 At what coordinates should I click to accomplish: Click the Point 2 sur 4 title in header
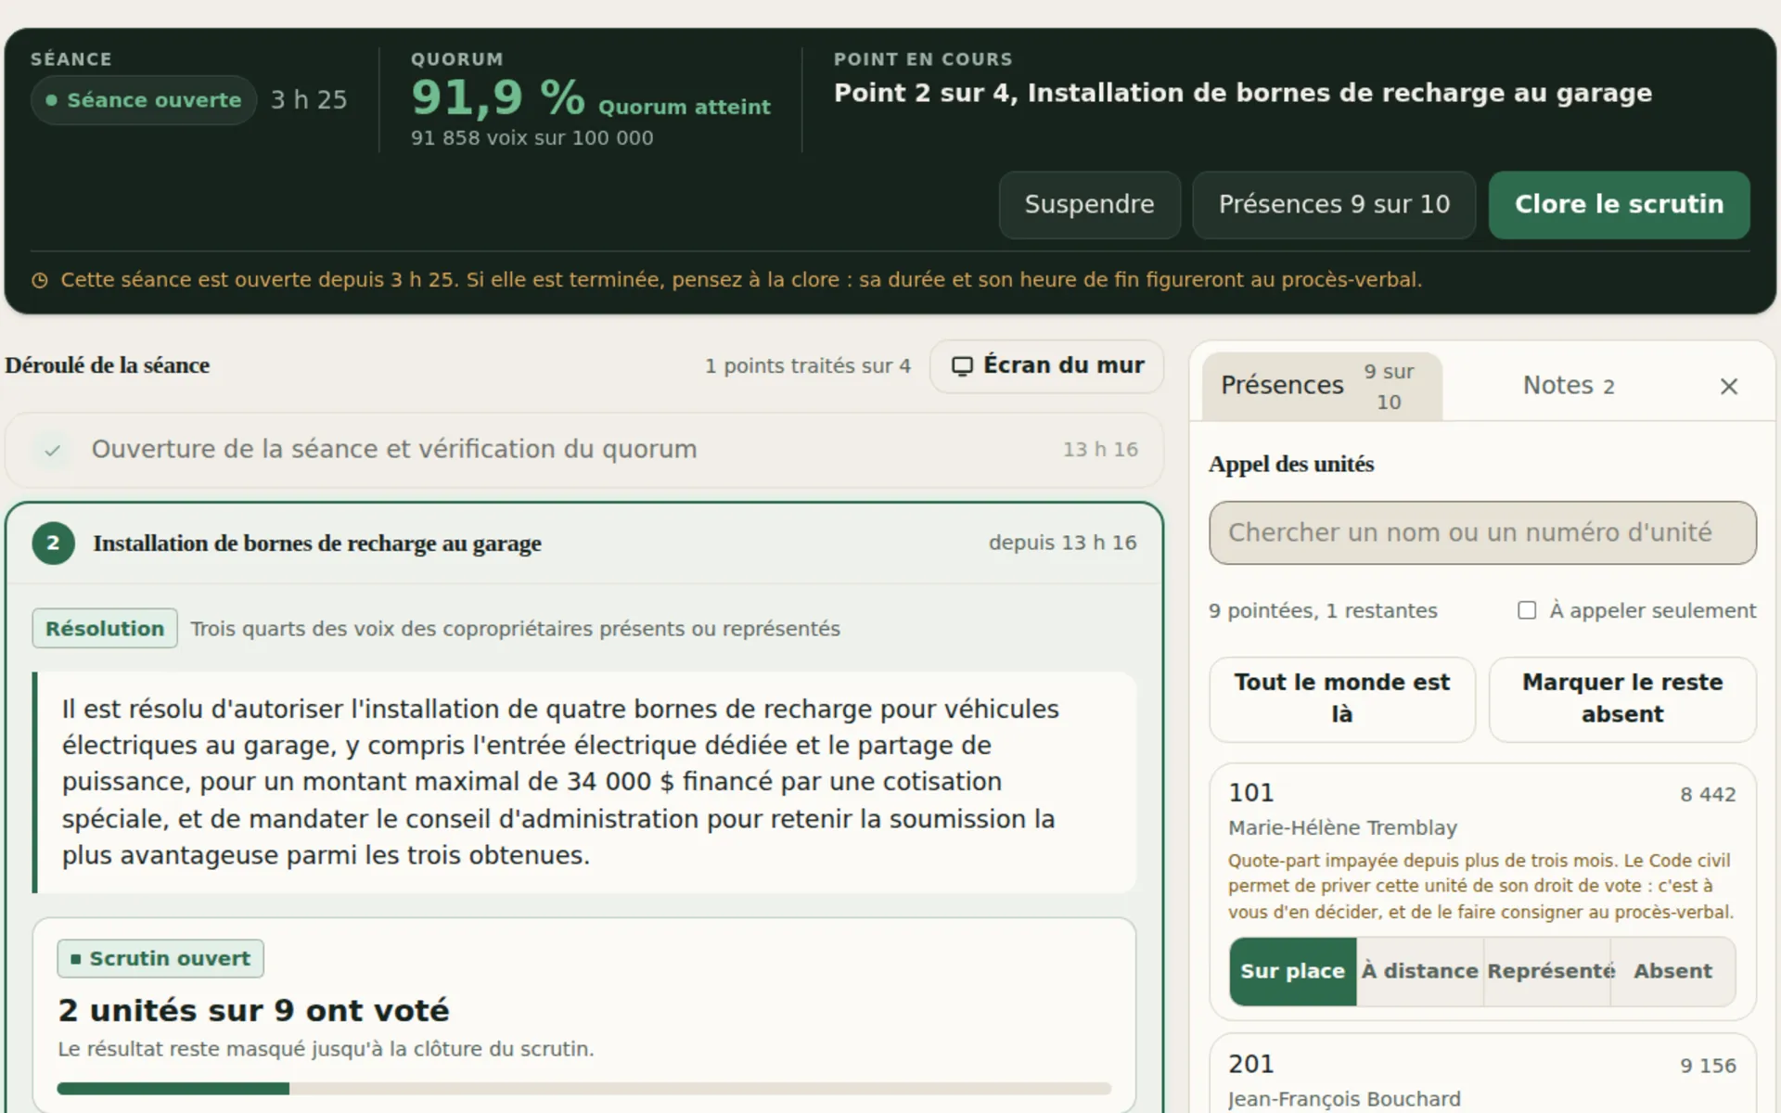(1242, 94)
